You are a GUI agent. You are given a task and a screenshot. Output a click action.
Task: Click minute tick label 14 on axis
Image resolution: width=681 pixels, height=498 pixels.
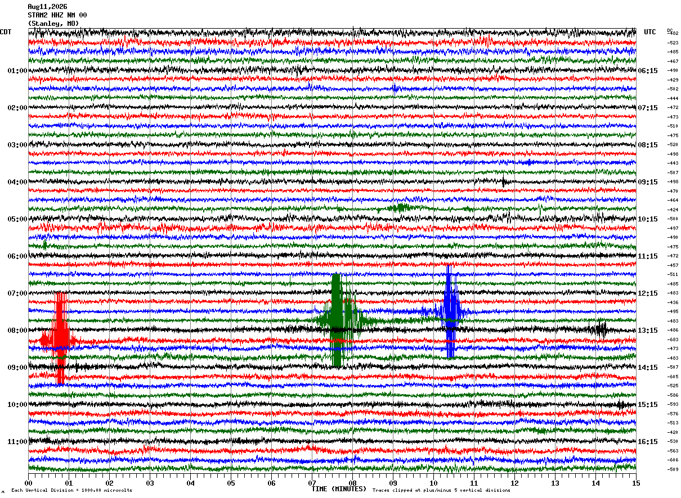coord(595,483)
